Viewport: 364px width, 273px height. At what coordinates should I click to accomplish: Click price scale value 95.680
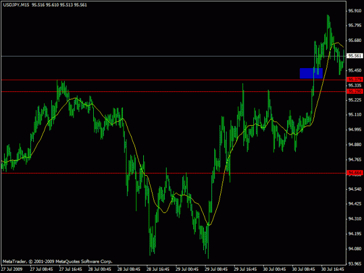[x=355, y=40]
